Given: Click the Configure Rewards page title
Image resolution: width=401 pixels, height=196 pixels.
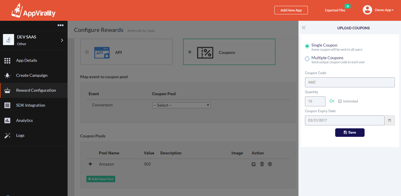Looking at the screenshot, I should tap(99, 30).
